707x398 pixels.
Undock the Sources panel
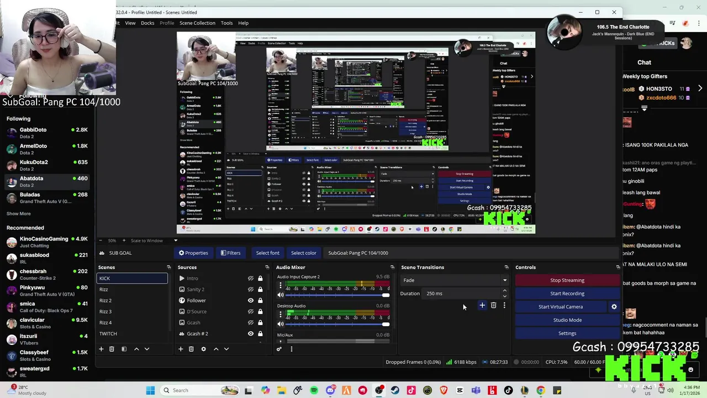coord(267,268)
